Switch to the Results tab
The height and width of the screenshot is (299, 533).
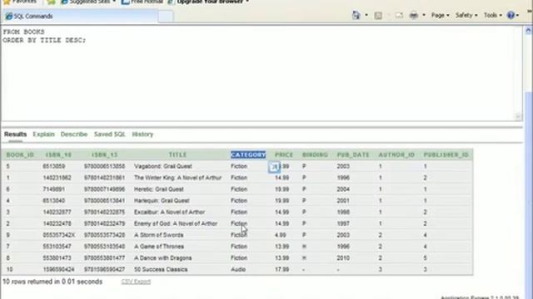(15, 135)
